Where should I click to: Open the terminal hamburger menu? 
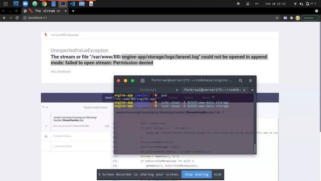pyautogui.click(x=250, y=80)
